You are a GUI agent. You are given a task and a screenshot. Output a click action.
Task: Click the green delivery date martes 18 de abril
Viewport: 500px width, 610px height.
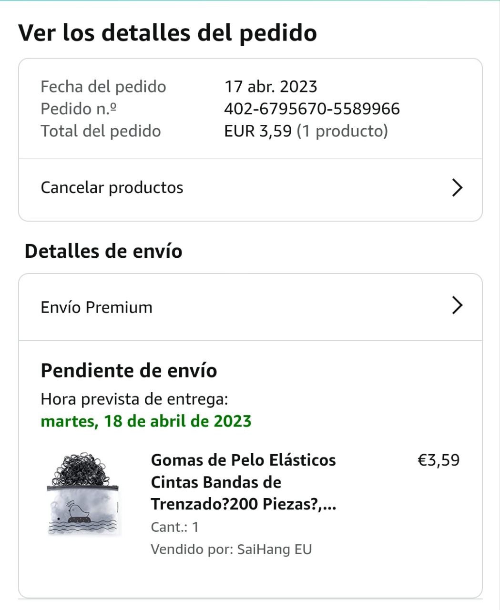click(146, 421)
